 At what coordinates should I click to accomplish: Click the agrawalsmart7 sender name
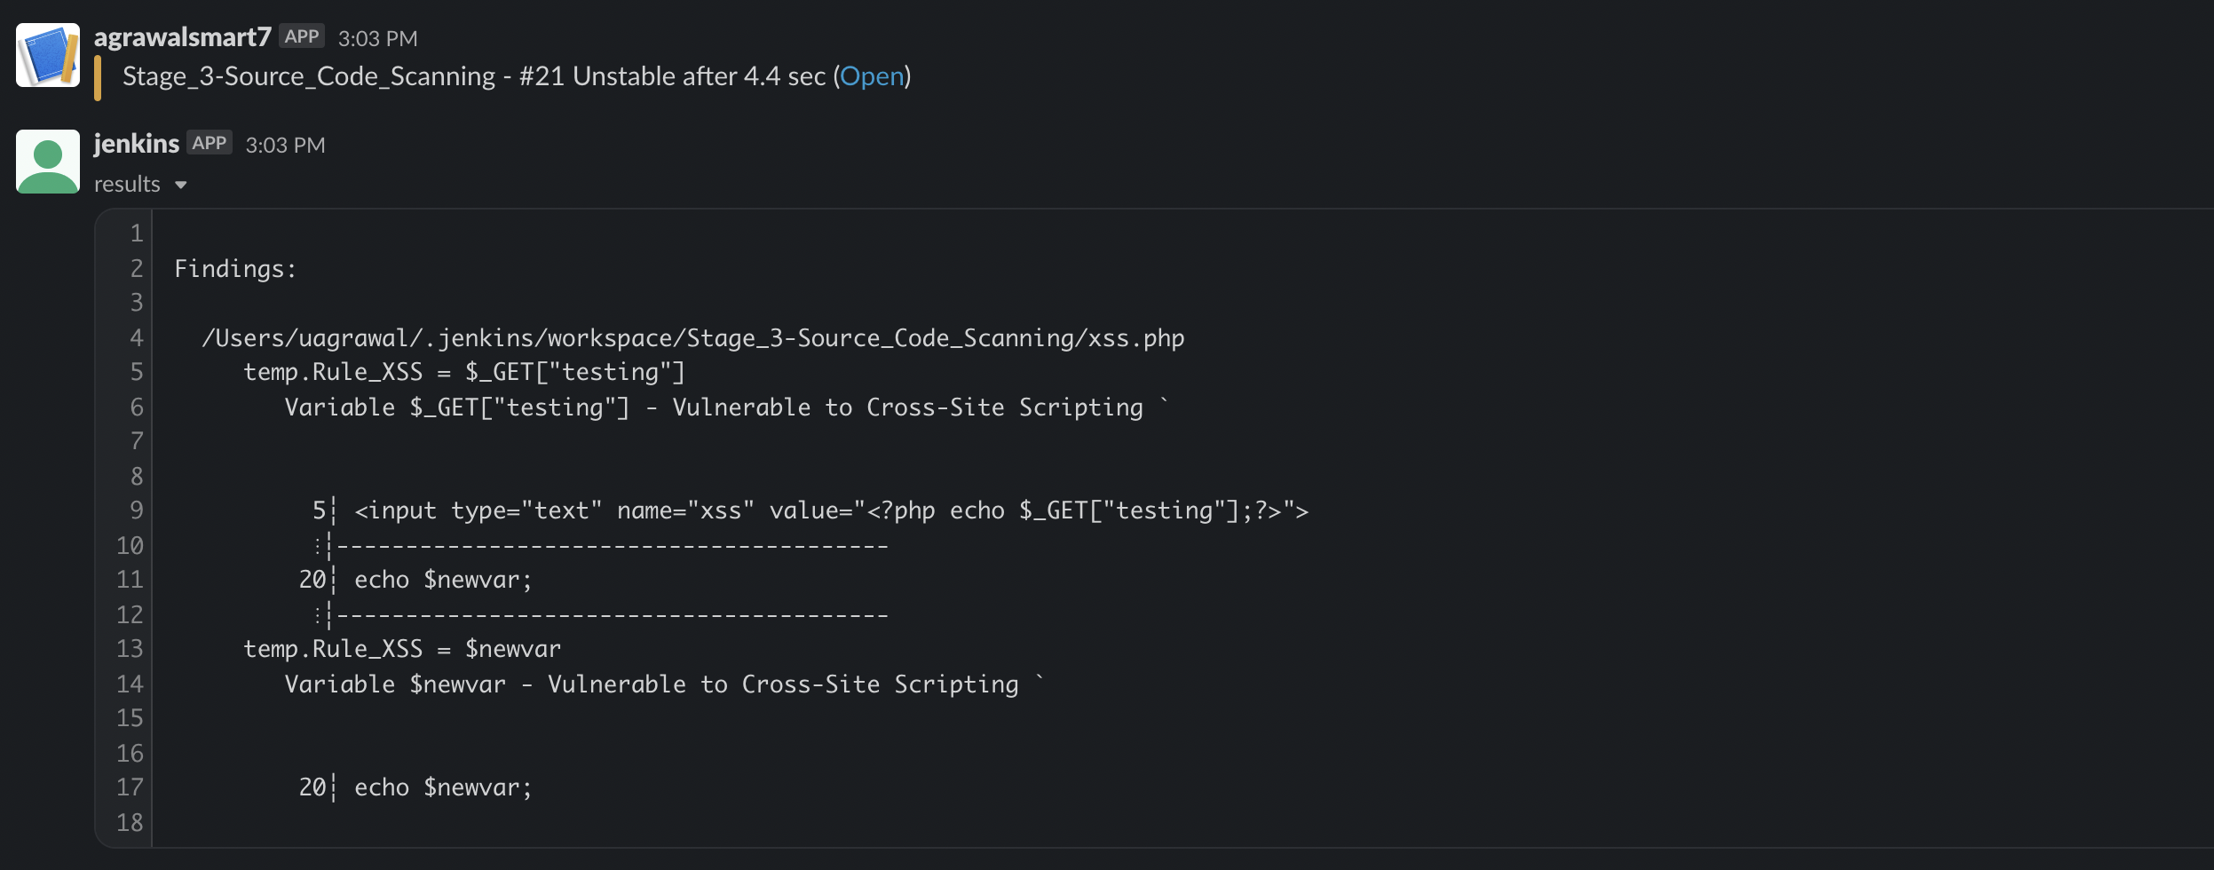point(182,37)
